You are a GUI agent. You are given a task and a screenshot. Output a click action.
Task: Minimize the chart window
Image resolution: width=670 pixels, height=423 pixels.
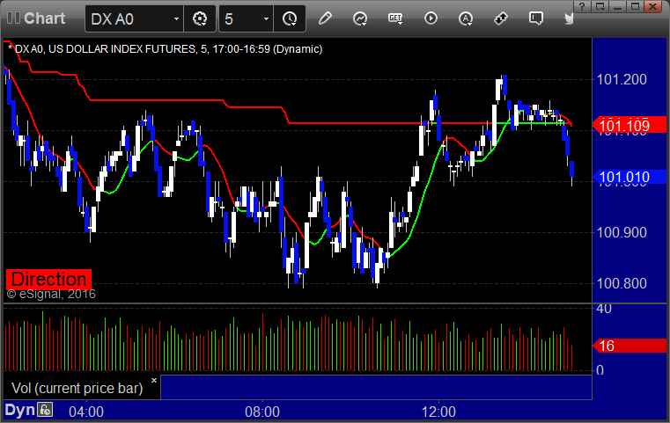click(x=617, y=6)
